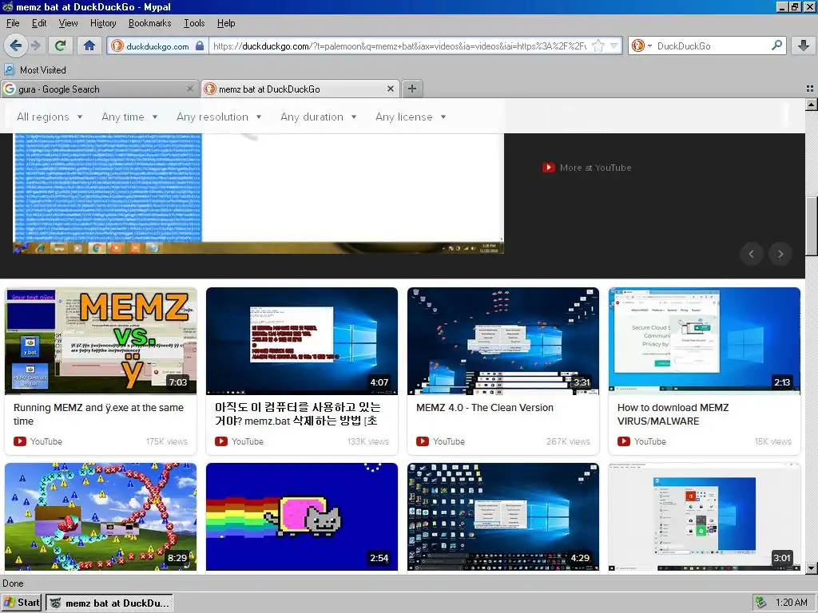Click the vertical scrollbar thumb
The image size is (818, 613).
[x=812, y=226]
